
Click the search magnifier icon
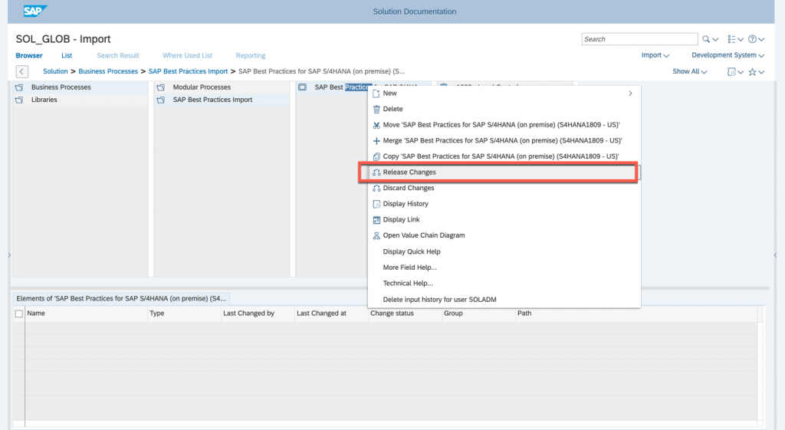(x=706, y=39)
